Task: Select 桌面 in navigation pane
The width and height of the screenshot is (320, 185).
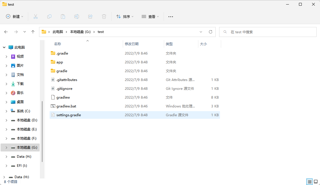Action: tap(20, 102)
